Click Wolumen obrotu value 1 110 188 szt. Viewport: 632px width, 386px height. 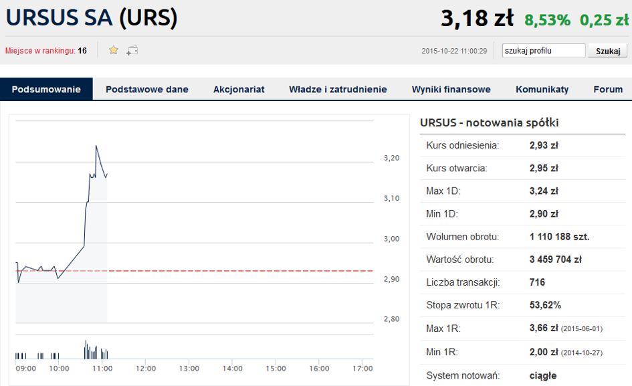[x=560, y=237]
